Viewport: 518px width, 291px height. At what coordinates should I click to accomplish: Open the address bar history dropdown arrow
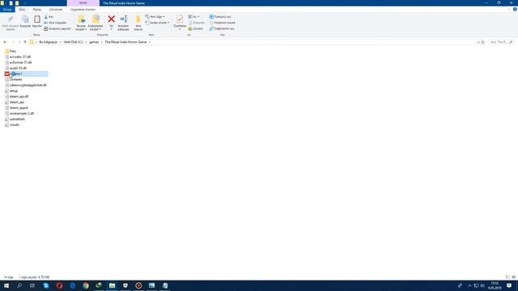478,42
